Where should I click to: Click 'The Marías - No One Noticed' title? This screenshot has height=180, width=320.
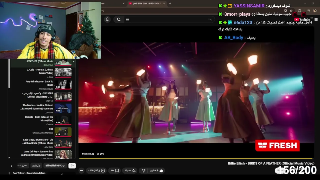point(37,107)
